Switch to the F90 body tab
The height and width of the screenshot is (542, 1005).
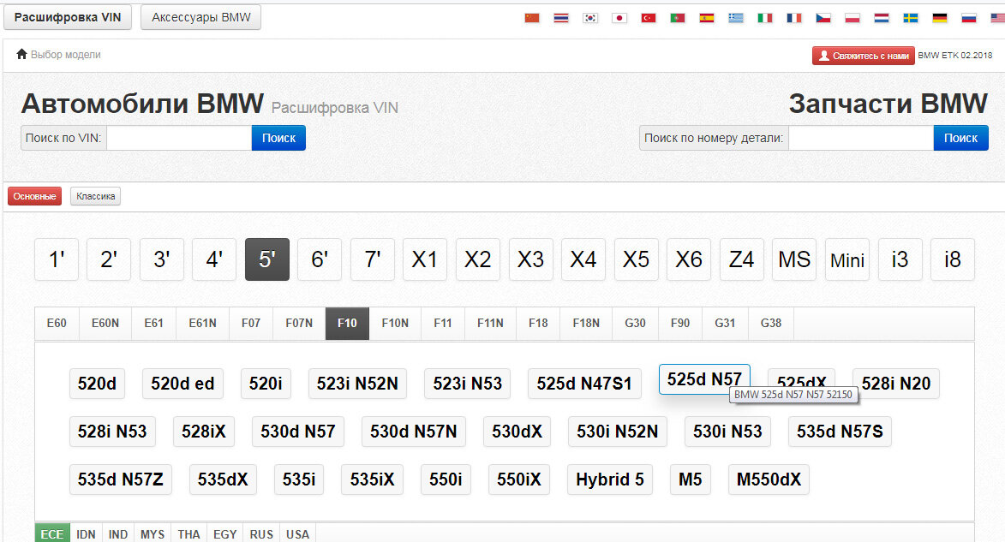pos(680,323)
